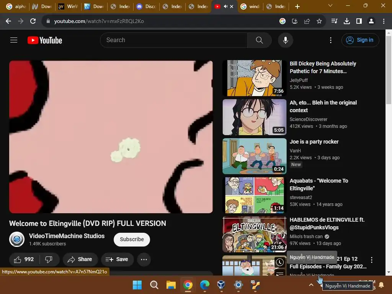Start voice search with microphone icon
The image size is (392, 294).
285,40
